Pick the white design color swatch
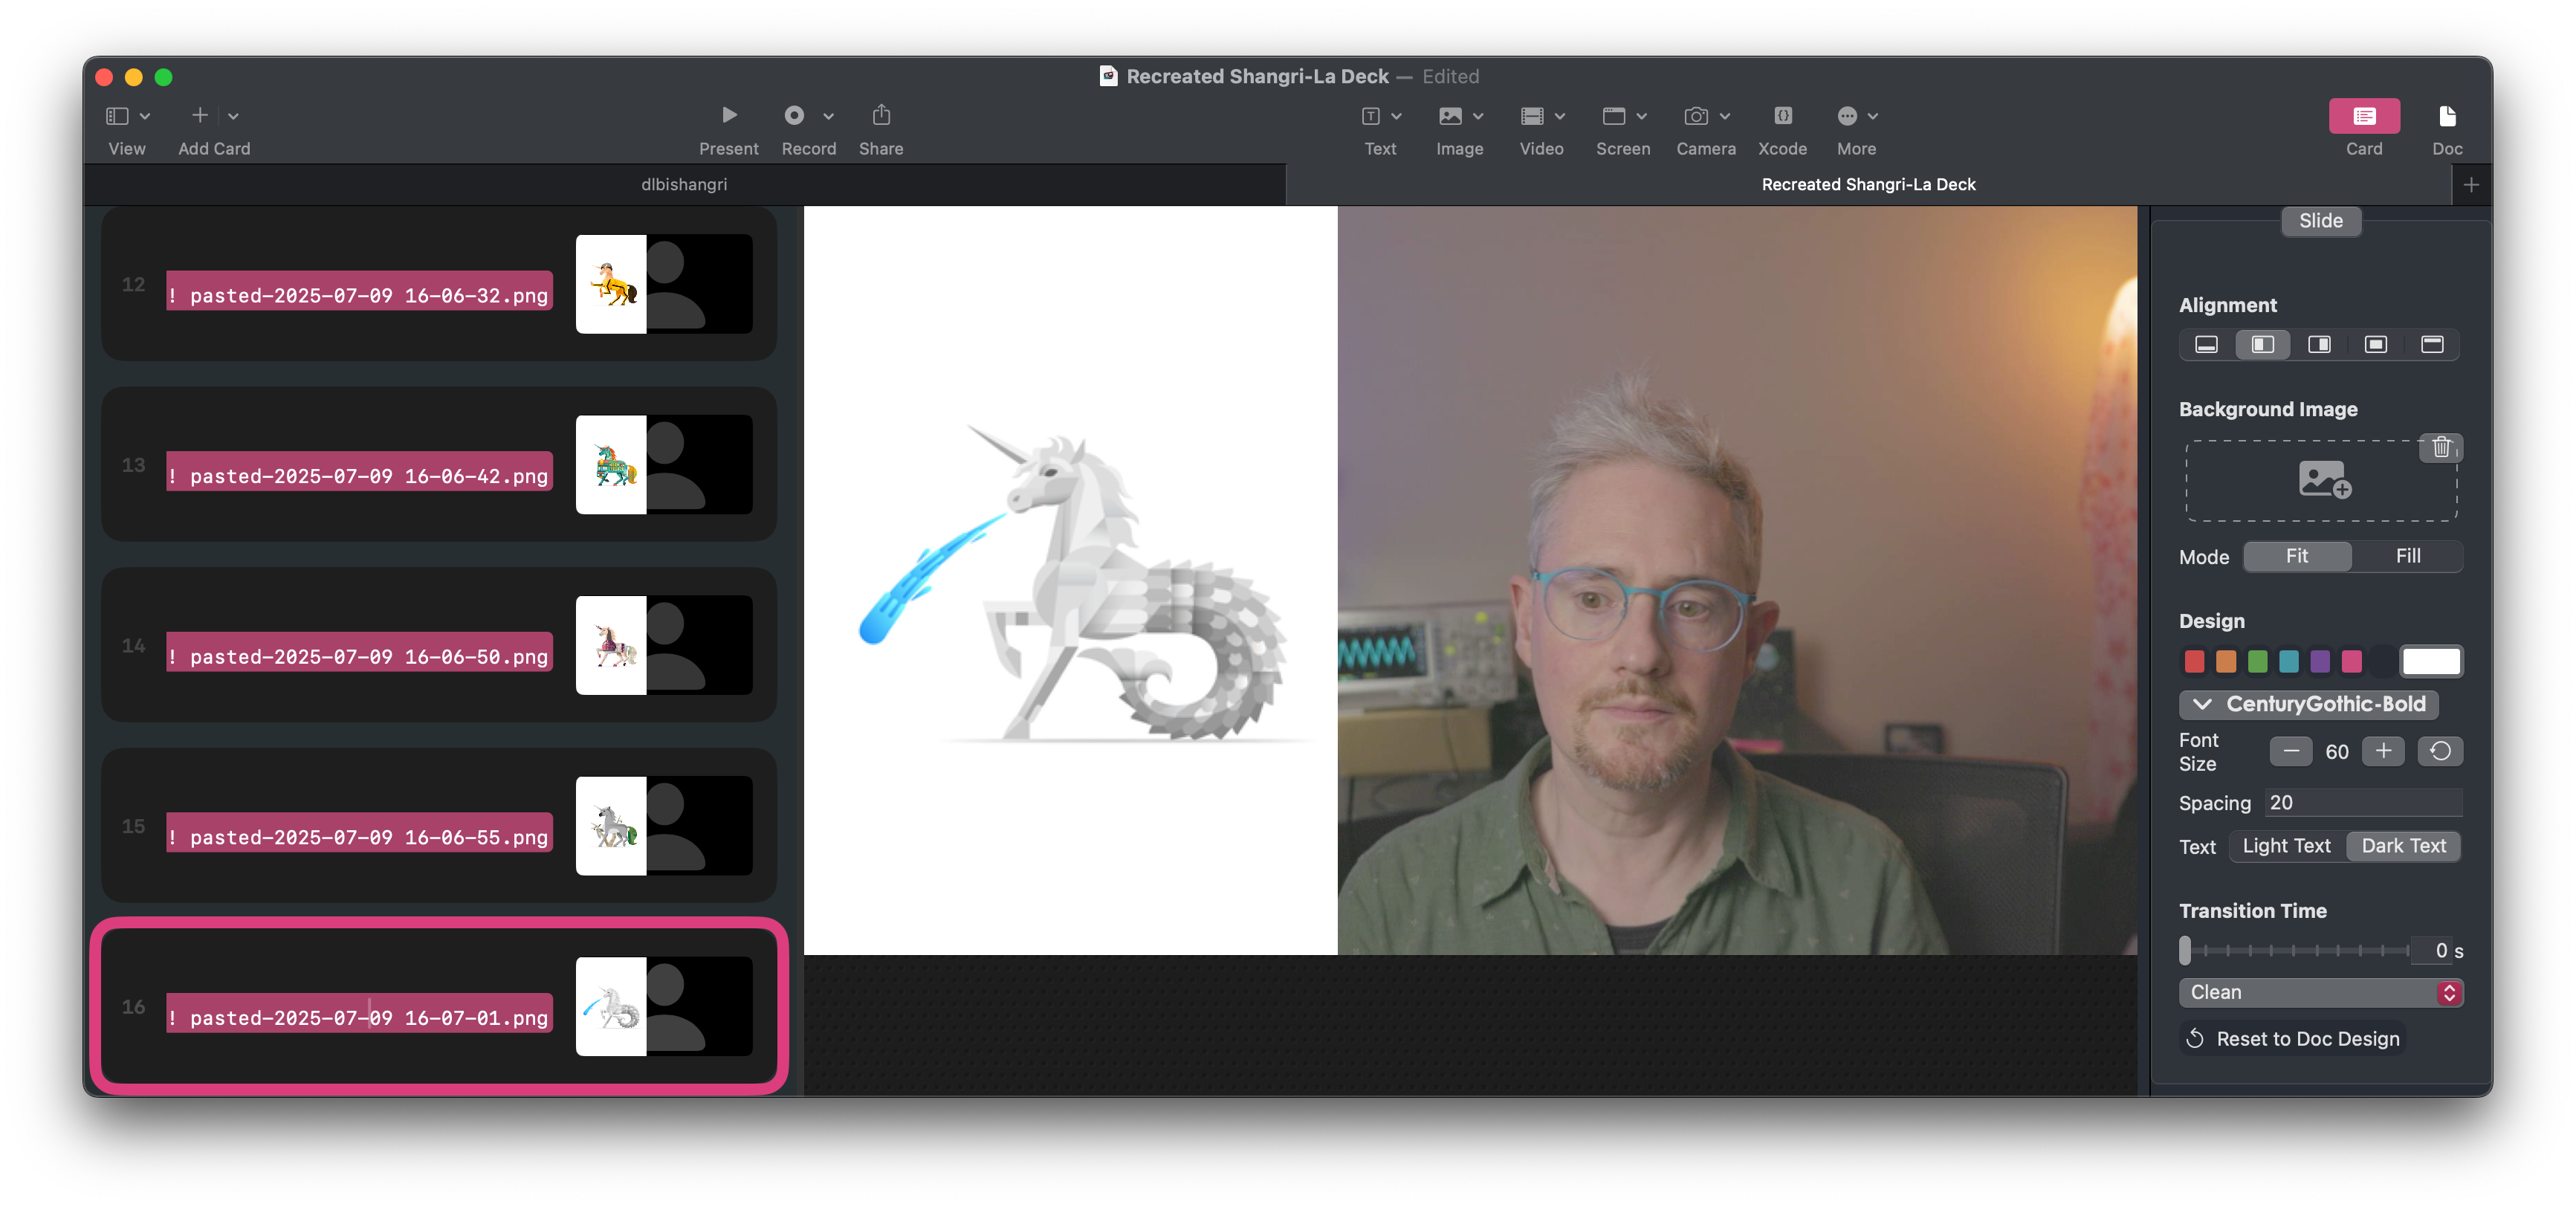Screen dimensions: 2576x1207 pyautogui.click(x=2431, y=661)
